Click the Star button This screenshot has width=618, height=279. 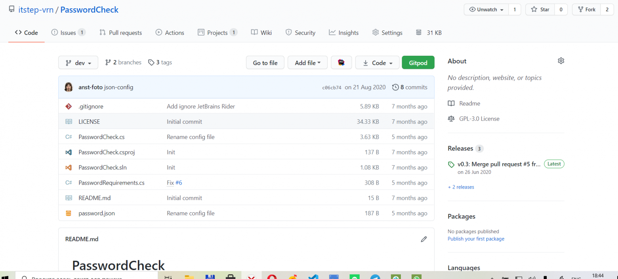tap(540, 9)
